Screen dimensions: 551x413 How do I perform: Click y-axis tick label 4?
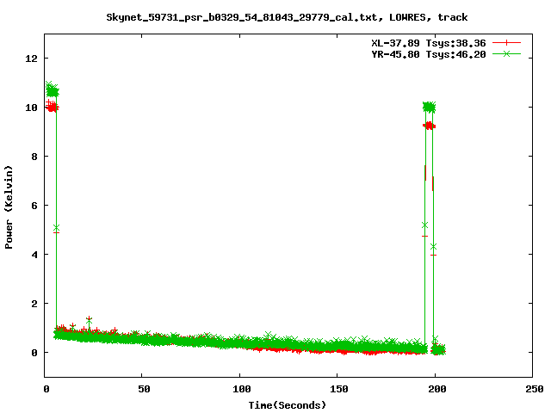click(34, 255)
